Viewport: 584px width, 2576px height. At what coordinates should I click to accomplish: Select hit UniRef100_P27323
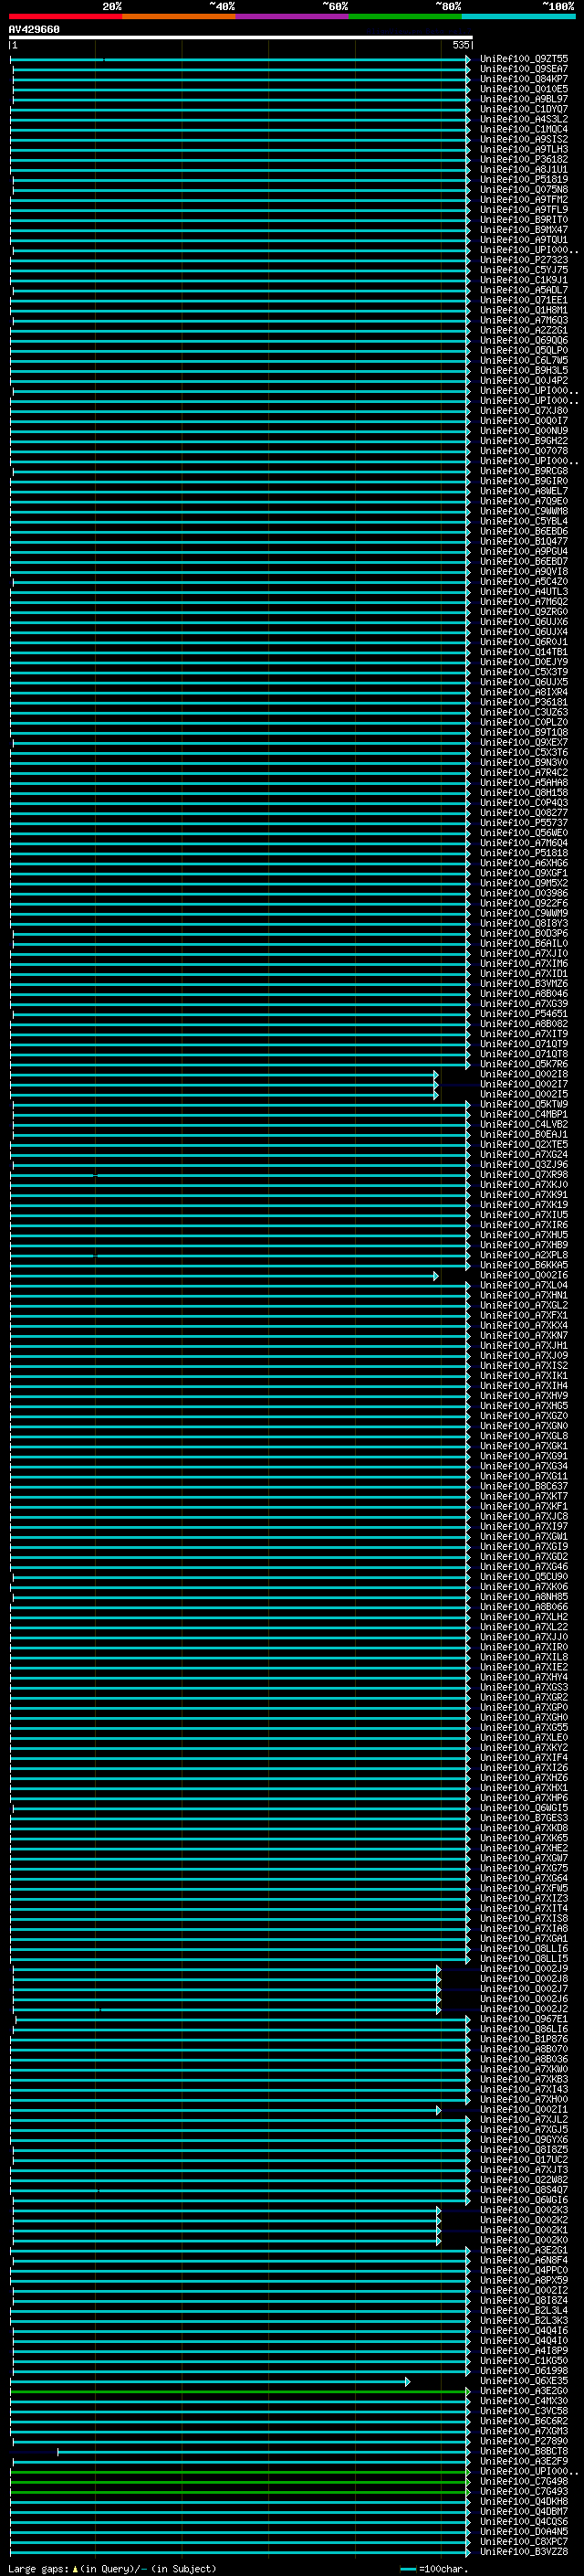[524, 260]
